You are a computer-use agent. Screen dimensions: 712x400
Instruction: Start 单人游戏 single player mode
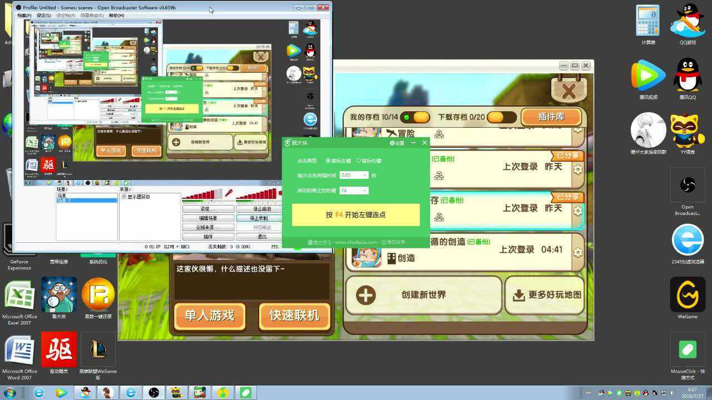pos(210,316)
